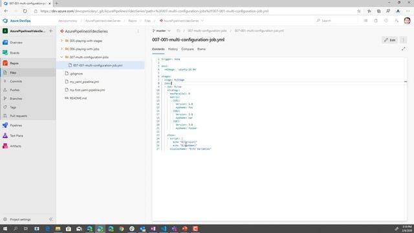The image size is (414, 233).
Task: Click the Files breadcrumb link
Action: (147, 21)
